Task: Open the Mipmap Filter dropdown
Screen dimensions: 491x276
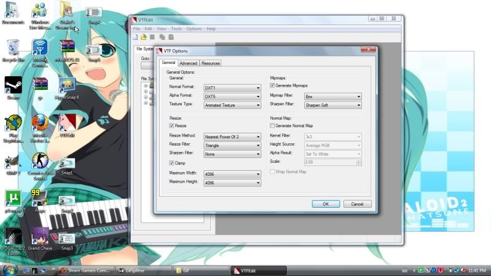Action: pos(332,97)
